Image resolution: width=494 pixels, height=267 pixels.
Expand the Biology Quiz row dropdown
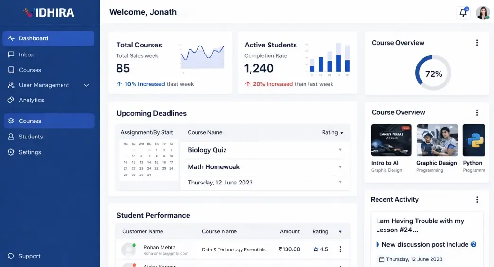pos(340,150)
